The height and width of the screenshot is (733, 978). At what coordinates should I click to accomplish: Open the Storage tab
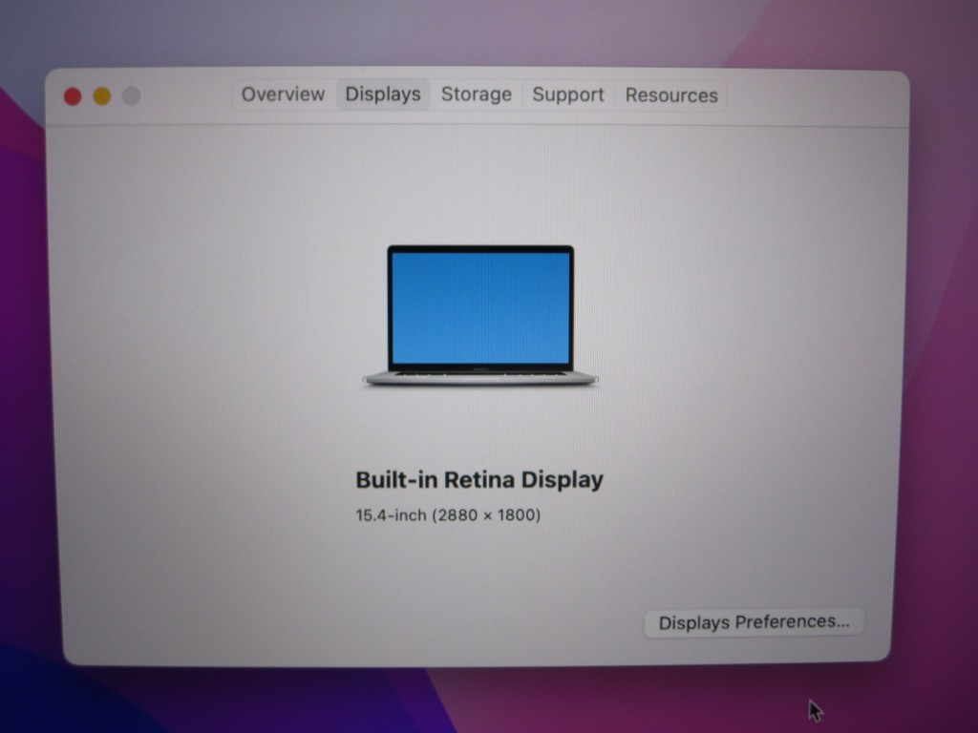[477, 94]
